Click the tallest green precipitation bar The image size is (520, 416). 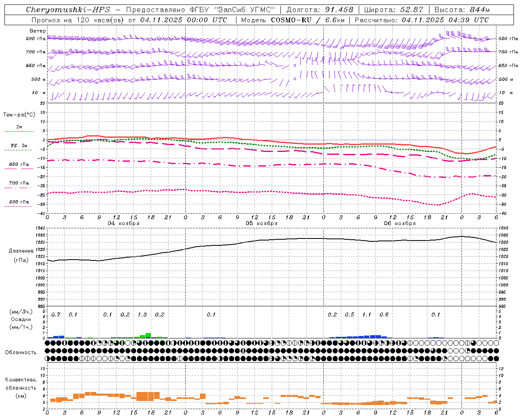click(148, 336)
